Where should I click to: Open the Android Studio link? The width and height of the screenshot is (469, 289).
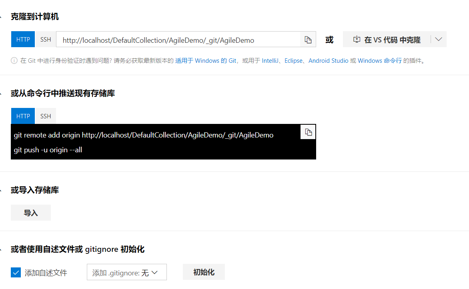pos(328,60)
